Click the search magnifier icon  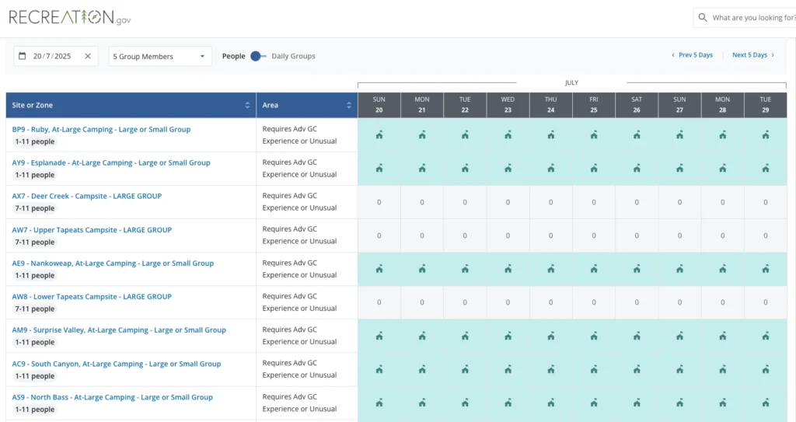(x=703, y=18)
